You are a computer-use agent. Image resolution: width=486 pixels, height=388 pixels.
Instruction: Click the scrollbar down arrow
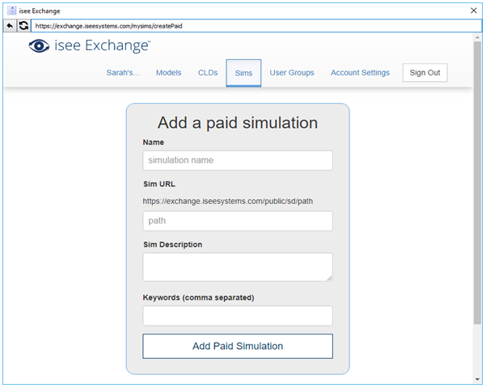(x=477, y=379)
